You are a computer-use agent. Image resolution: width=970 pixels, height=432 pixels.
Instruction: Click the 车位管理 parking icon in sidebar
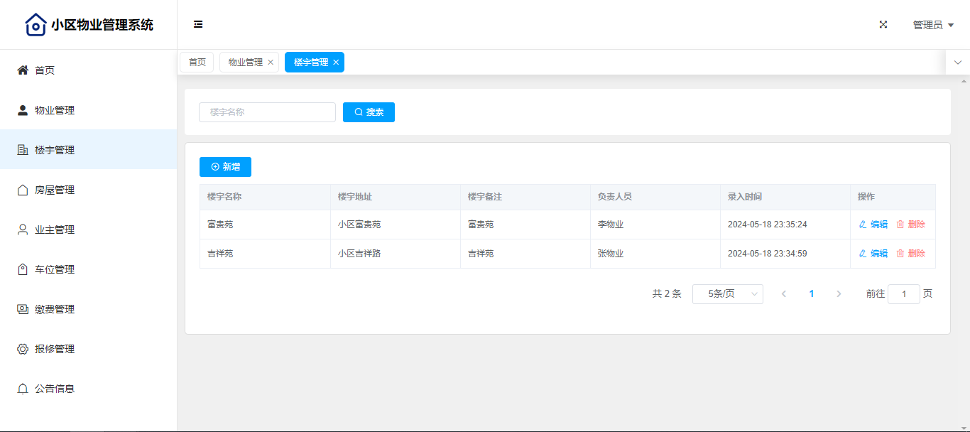(x=23, y=269)
